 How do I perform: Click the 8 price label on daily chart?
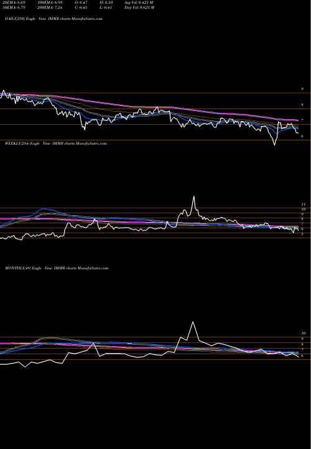pyautogui.click(x=302, y=105)
